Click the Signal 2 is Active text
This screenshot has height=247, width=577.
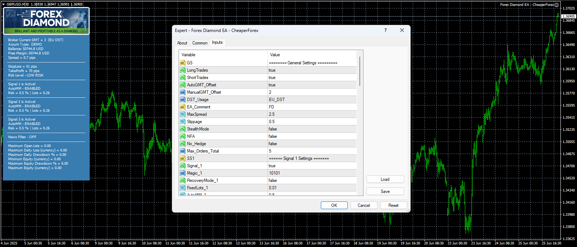[22, 102]
